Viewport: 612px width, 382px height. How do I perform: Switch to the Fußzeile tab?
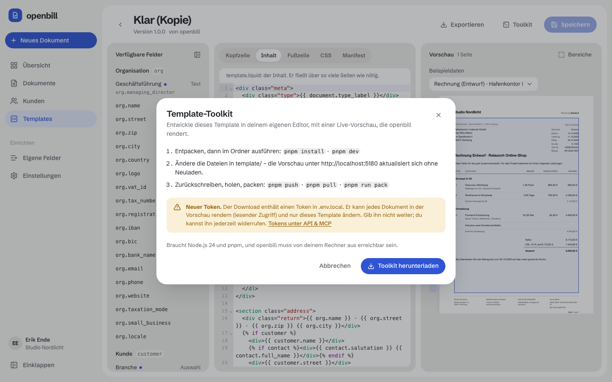(298, 56)
